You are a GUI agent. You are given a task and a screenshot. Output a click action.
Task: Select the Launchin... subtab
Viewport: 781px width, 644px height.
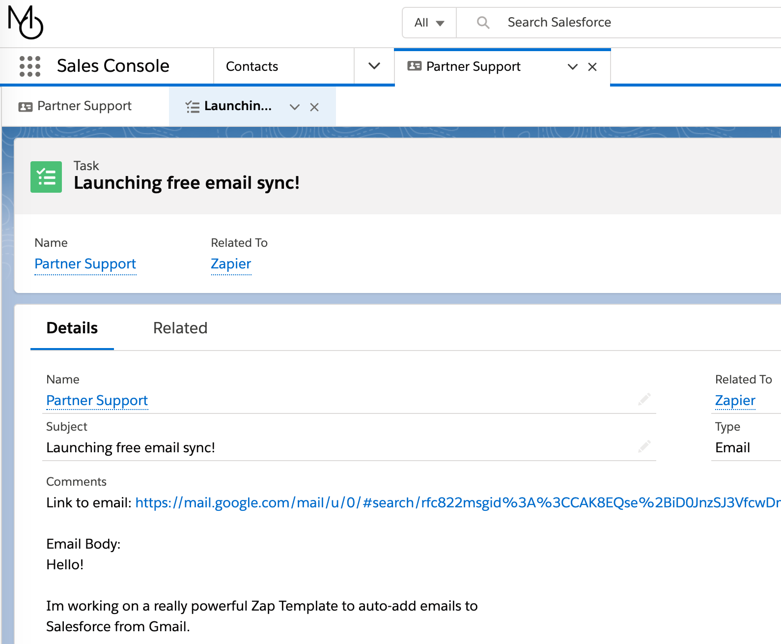(x=238, y=106)
